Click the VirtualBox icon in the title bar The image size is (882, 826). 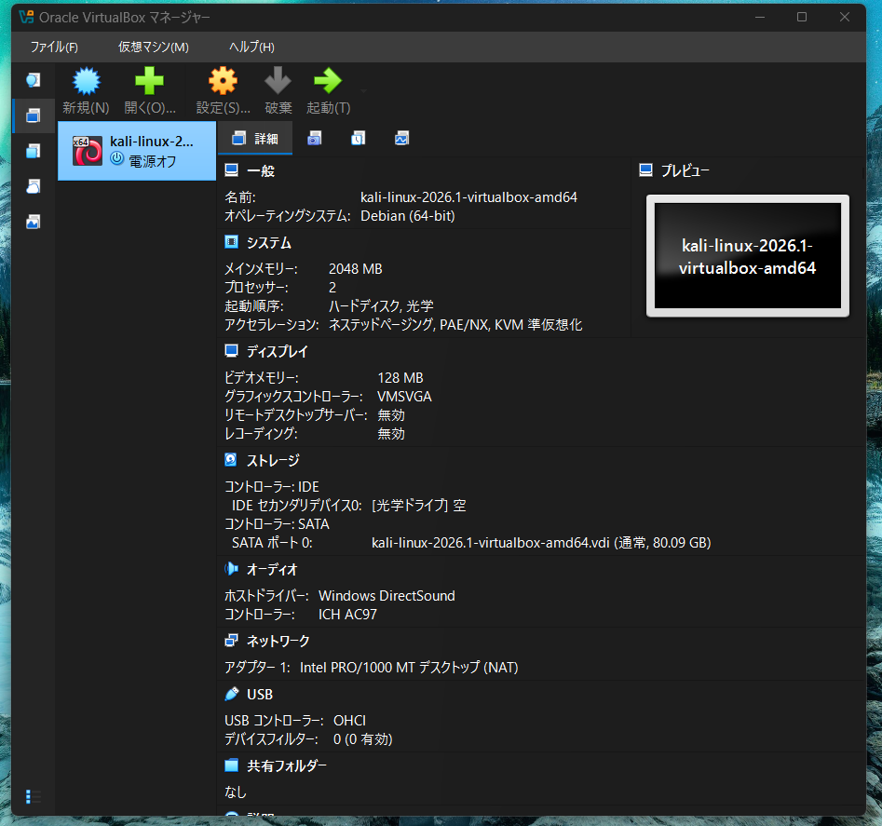click(x=25, y=16)
